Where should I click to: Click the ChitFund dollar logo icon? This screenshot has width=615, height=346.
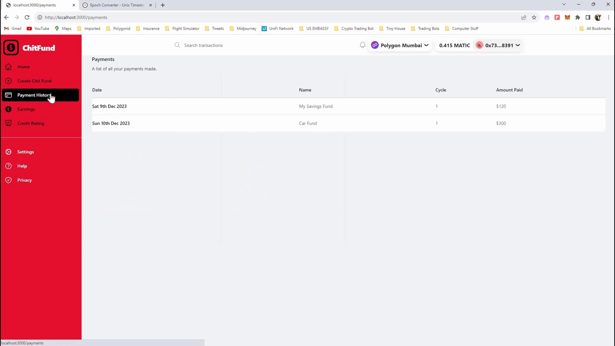[x=11, y=48]
